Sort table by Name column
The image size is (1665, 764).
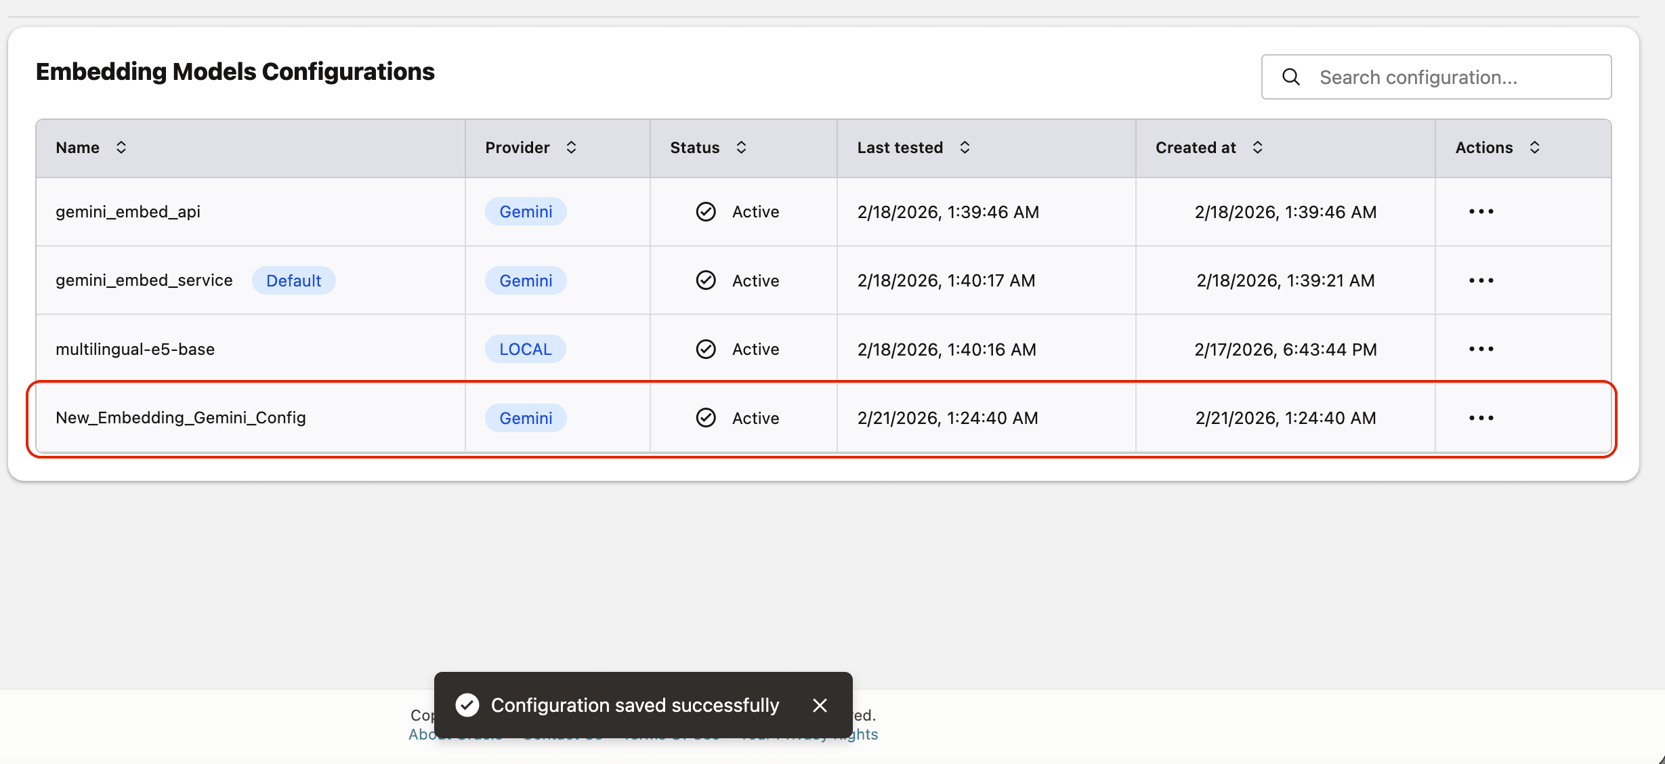(121, 148)
